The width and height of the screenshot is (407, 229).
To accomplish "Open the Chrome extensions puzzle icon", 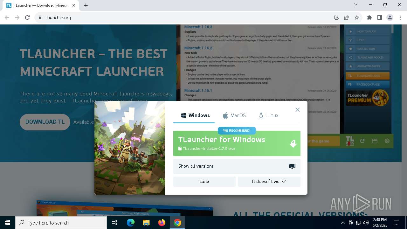I will point(369,17).
